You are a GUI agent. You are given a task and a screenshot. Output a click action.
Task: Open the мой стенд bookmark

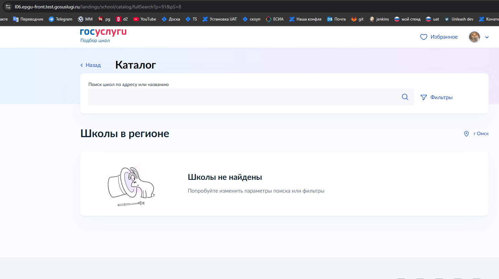[407, 19]
